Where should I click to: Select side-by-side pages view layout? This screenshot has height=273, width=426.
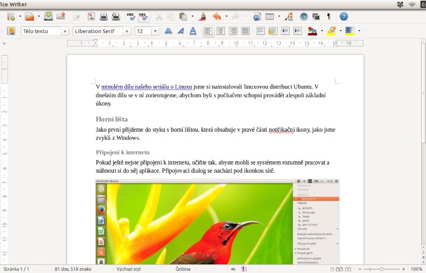tap(339, 269)
